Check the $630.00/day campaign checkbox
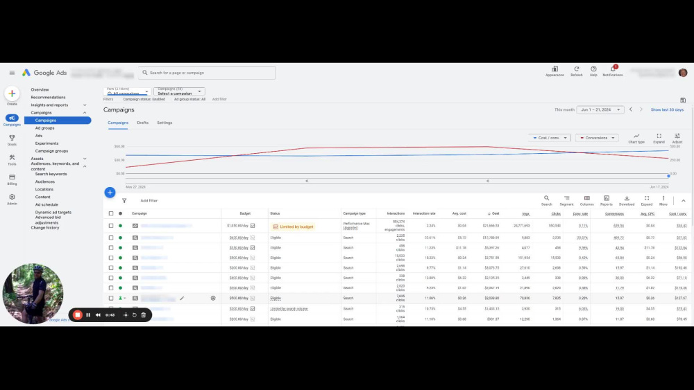The height and width of the screenshot is (390, 694). click(x=111, y=238)
